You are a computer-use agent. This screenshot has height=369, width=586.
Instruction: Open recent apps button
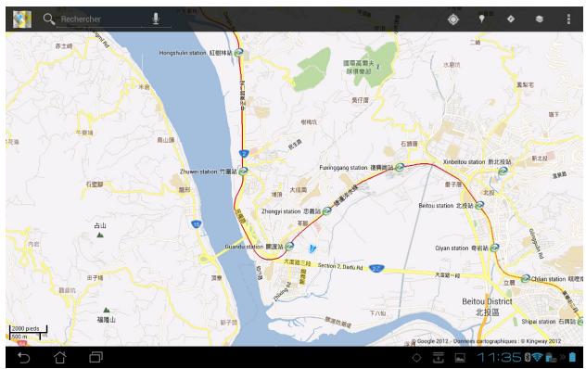tap(96, 357)
